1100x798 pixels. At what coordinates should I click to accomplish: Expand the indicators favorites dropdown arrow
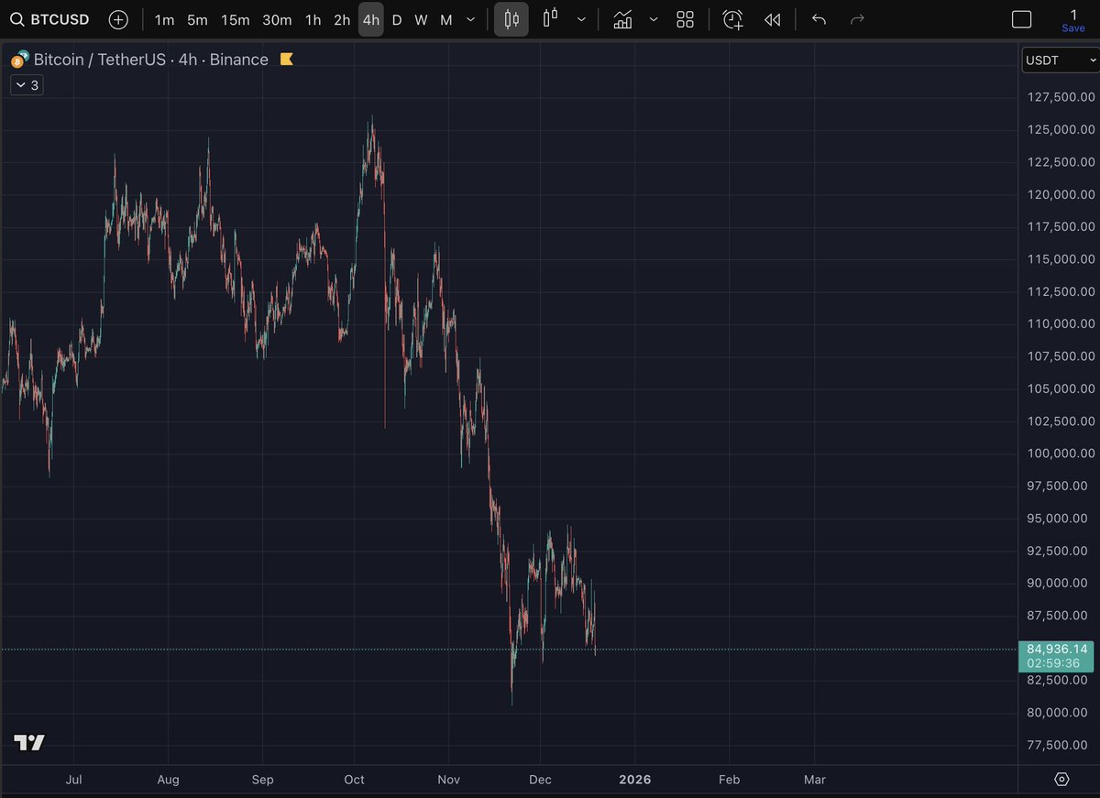tap(653, 19)
